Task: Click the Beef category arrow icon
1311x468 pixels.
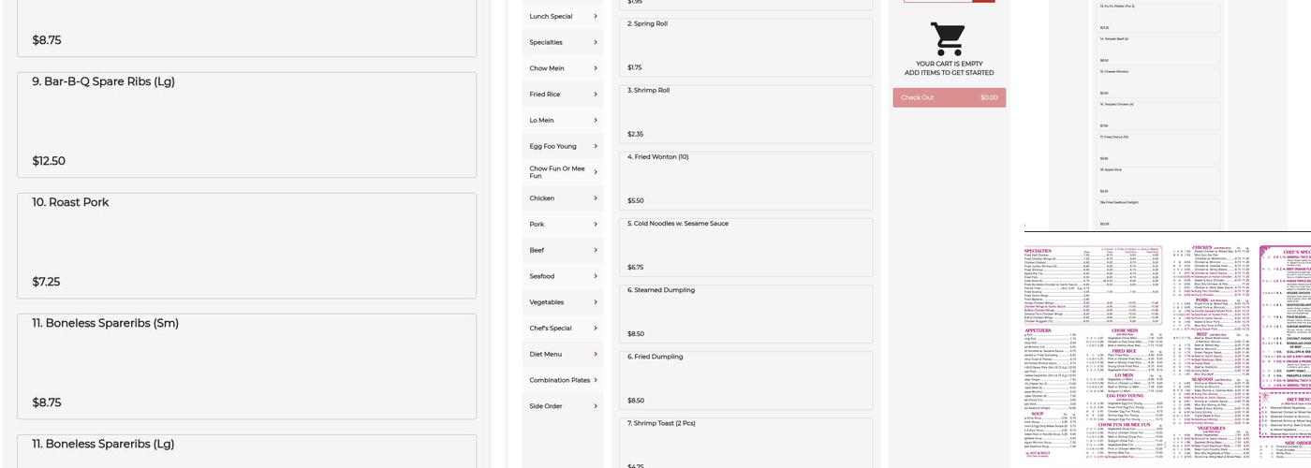Action: pyautogui.click(x=596, y=251)
